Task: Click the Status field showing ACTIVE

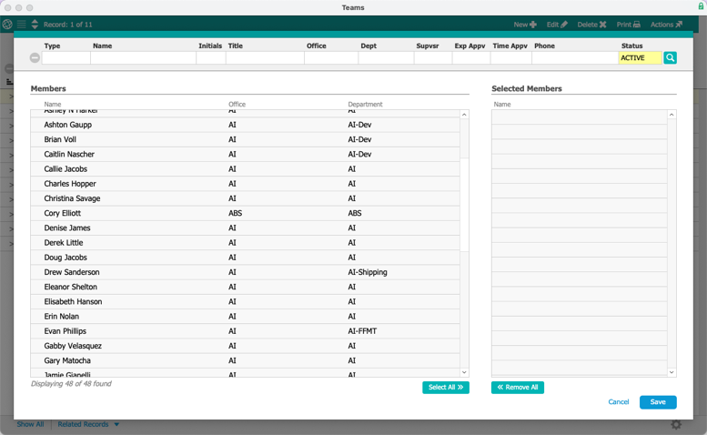Action: click(640, 57)
